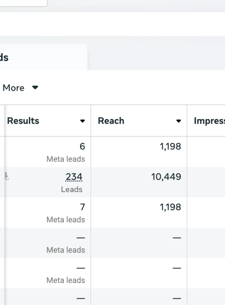Image resolution: width=225 pixels, height=305 pixels.
Task: Click the caret icon next to More
Action: click(35, 88)
